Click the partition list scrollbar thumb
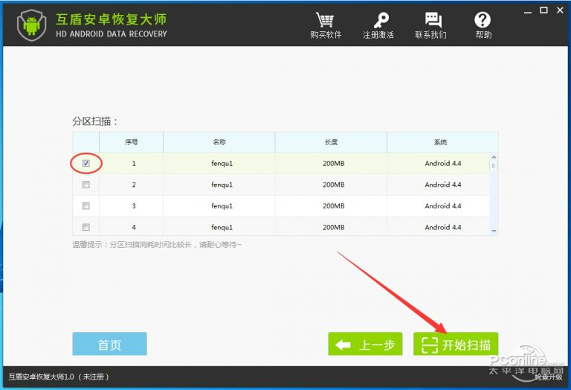This screenshot has height=390, width=571. (494, 165)
